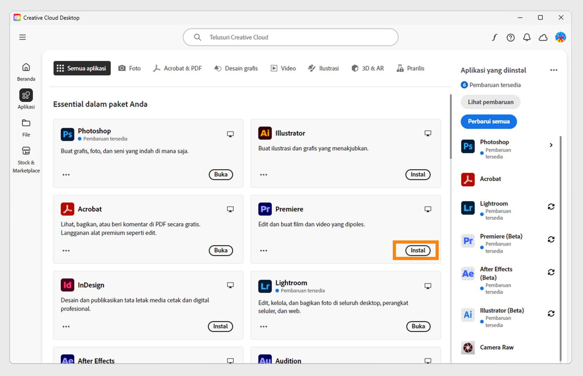Select the Semua aplikasi tab
The width and height of the screenshot is (583, 376).
[82, 68]
